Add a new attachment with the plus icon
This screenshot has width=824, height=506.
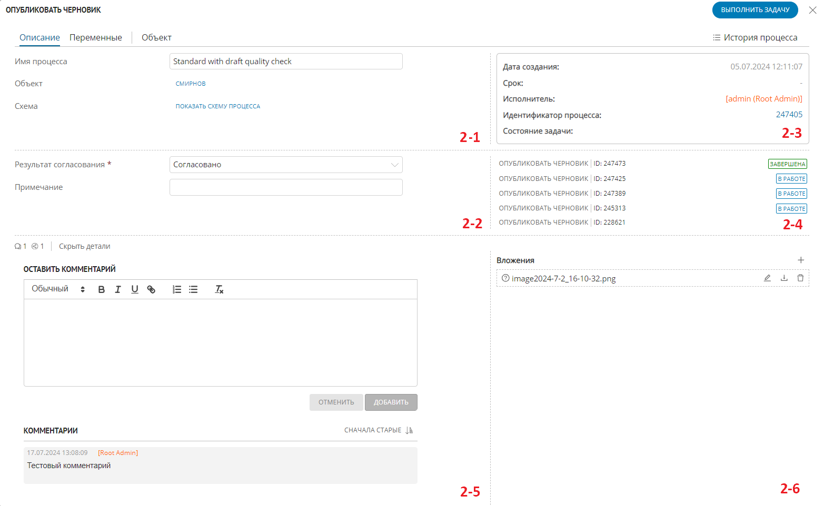[801, 260]
